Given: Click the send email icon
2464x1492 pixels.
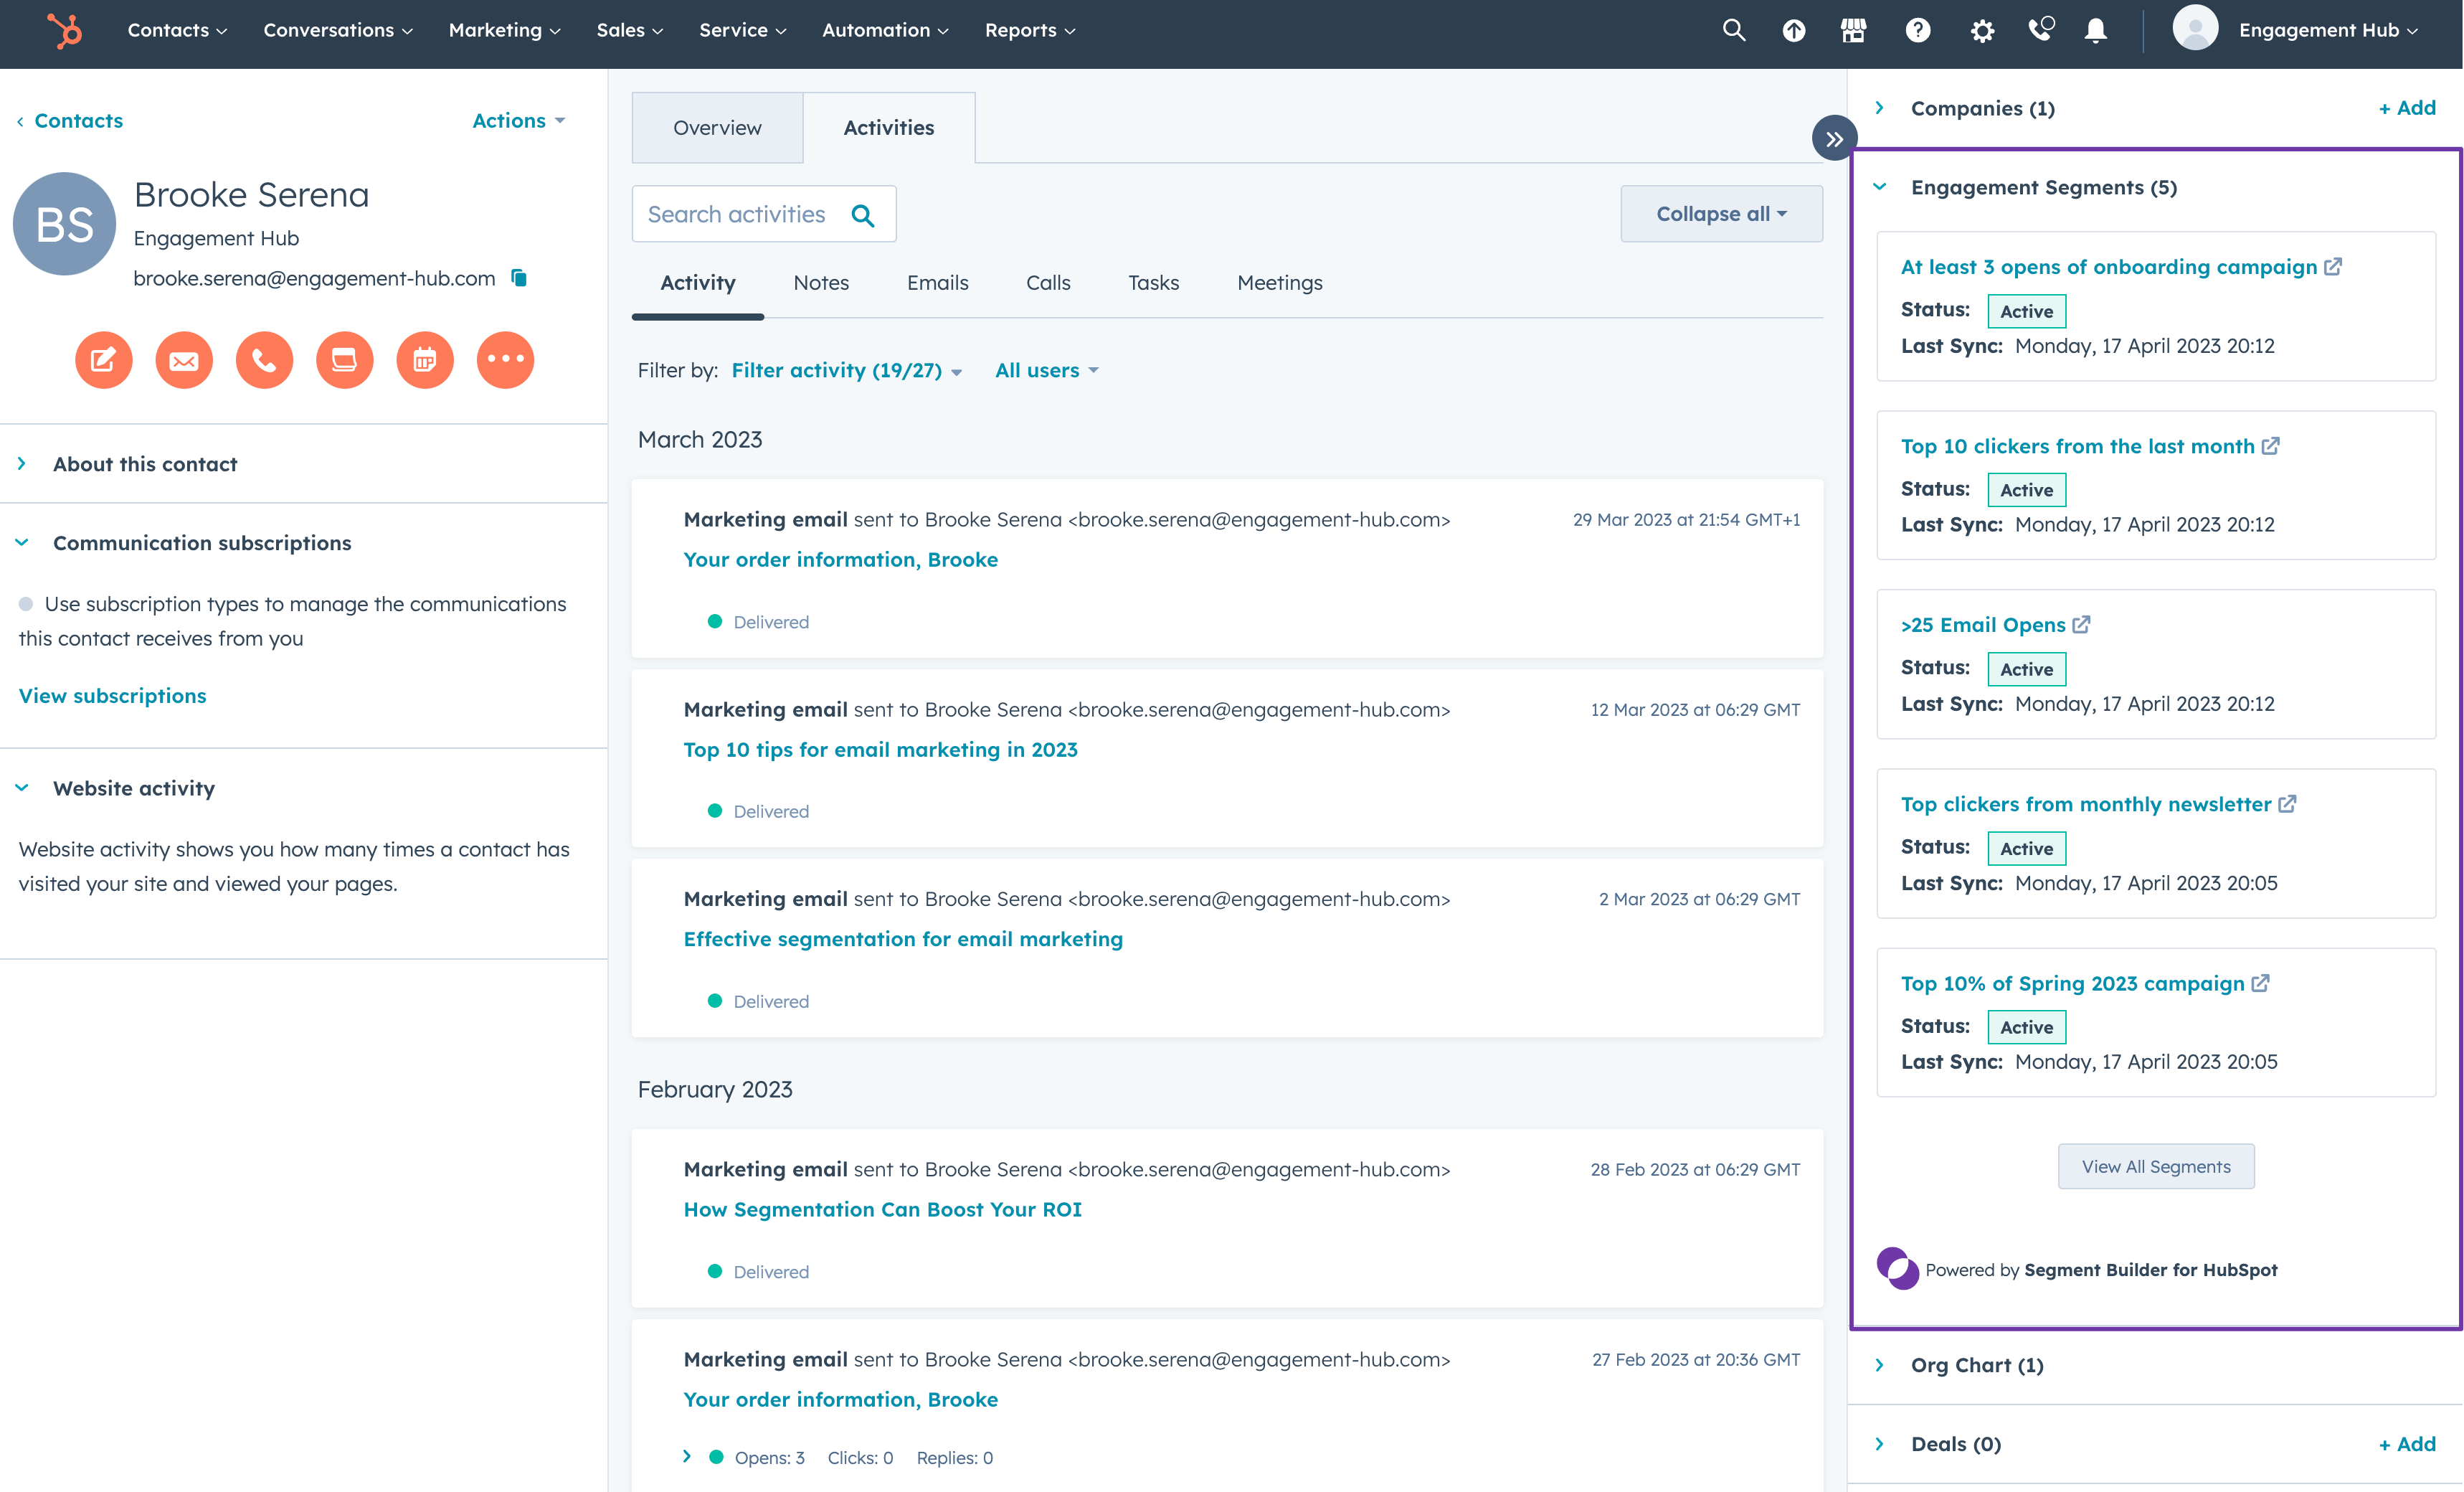Looking at the screenshot, I should pos(185,359).
